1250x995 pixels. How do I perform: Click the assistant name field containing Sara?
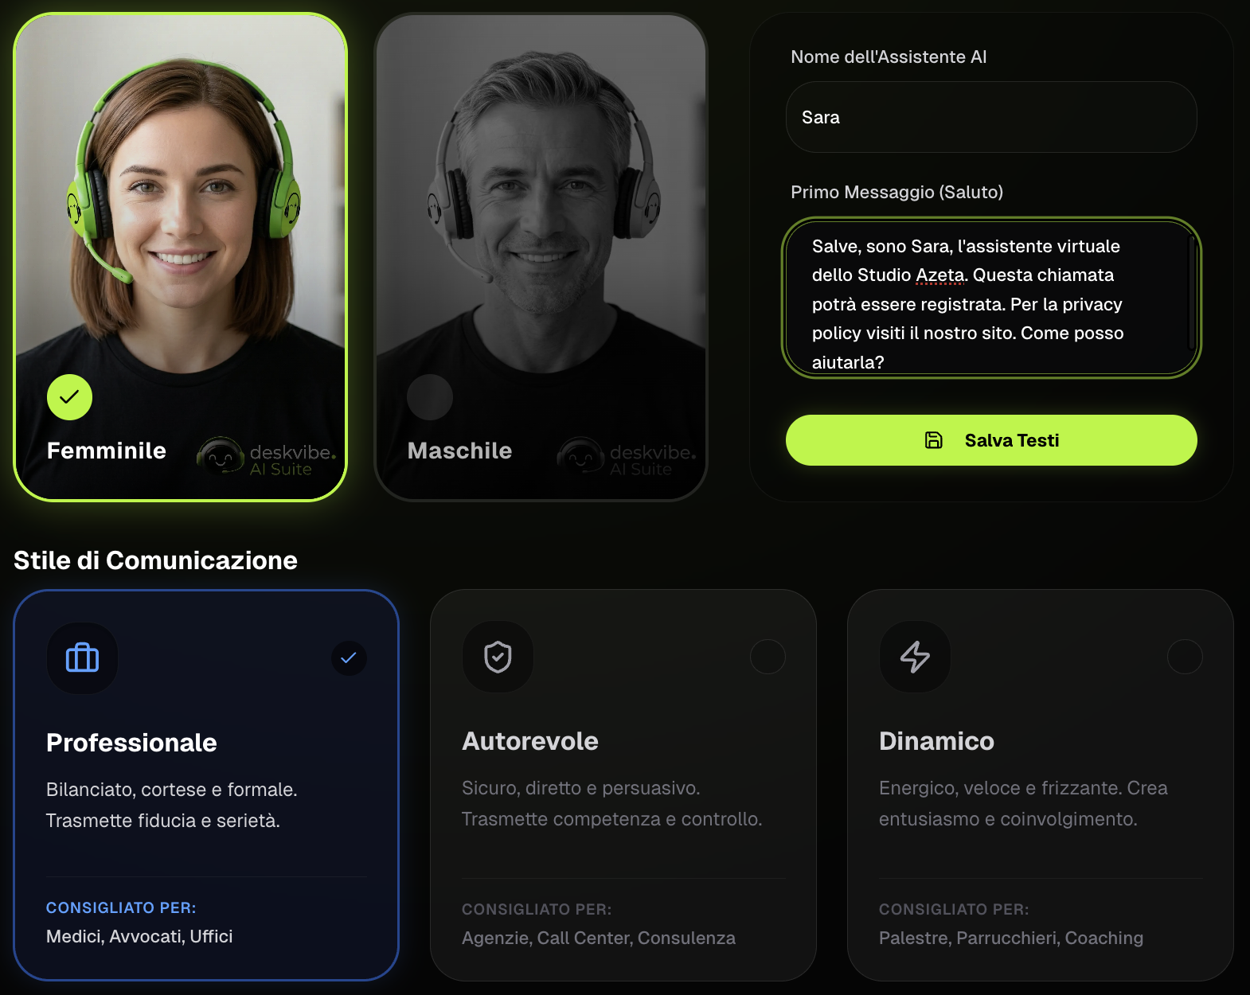[x=991, y=117]
